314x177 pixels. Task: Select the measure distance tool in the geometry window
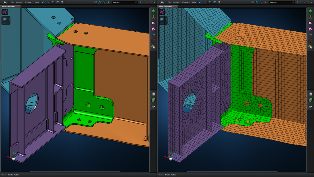click(x=95, y=2)
